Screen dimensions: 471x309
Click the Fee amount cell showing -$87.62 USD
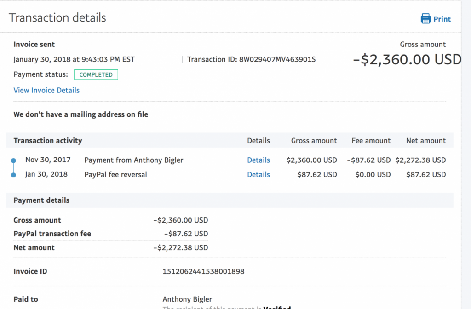(x=369, y=160)
